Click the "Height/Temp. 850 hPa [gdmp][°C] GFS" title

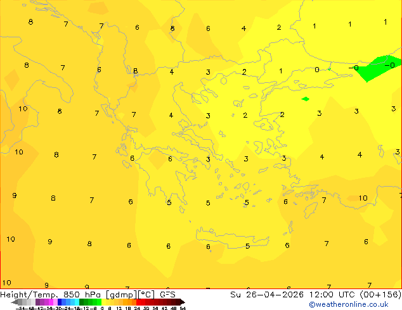click(88, 295)
